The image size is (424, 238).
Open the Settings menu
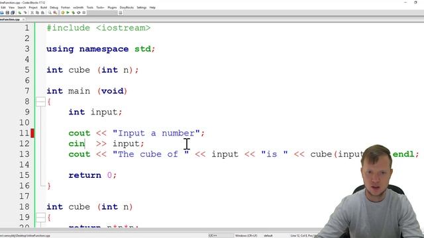(x=141, y=7)
